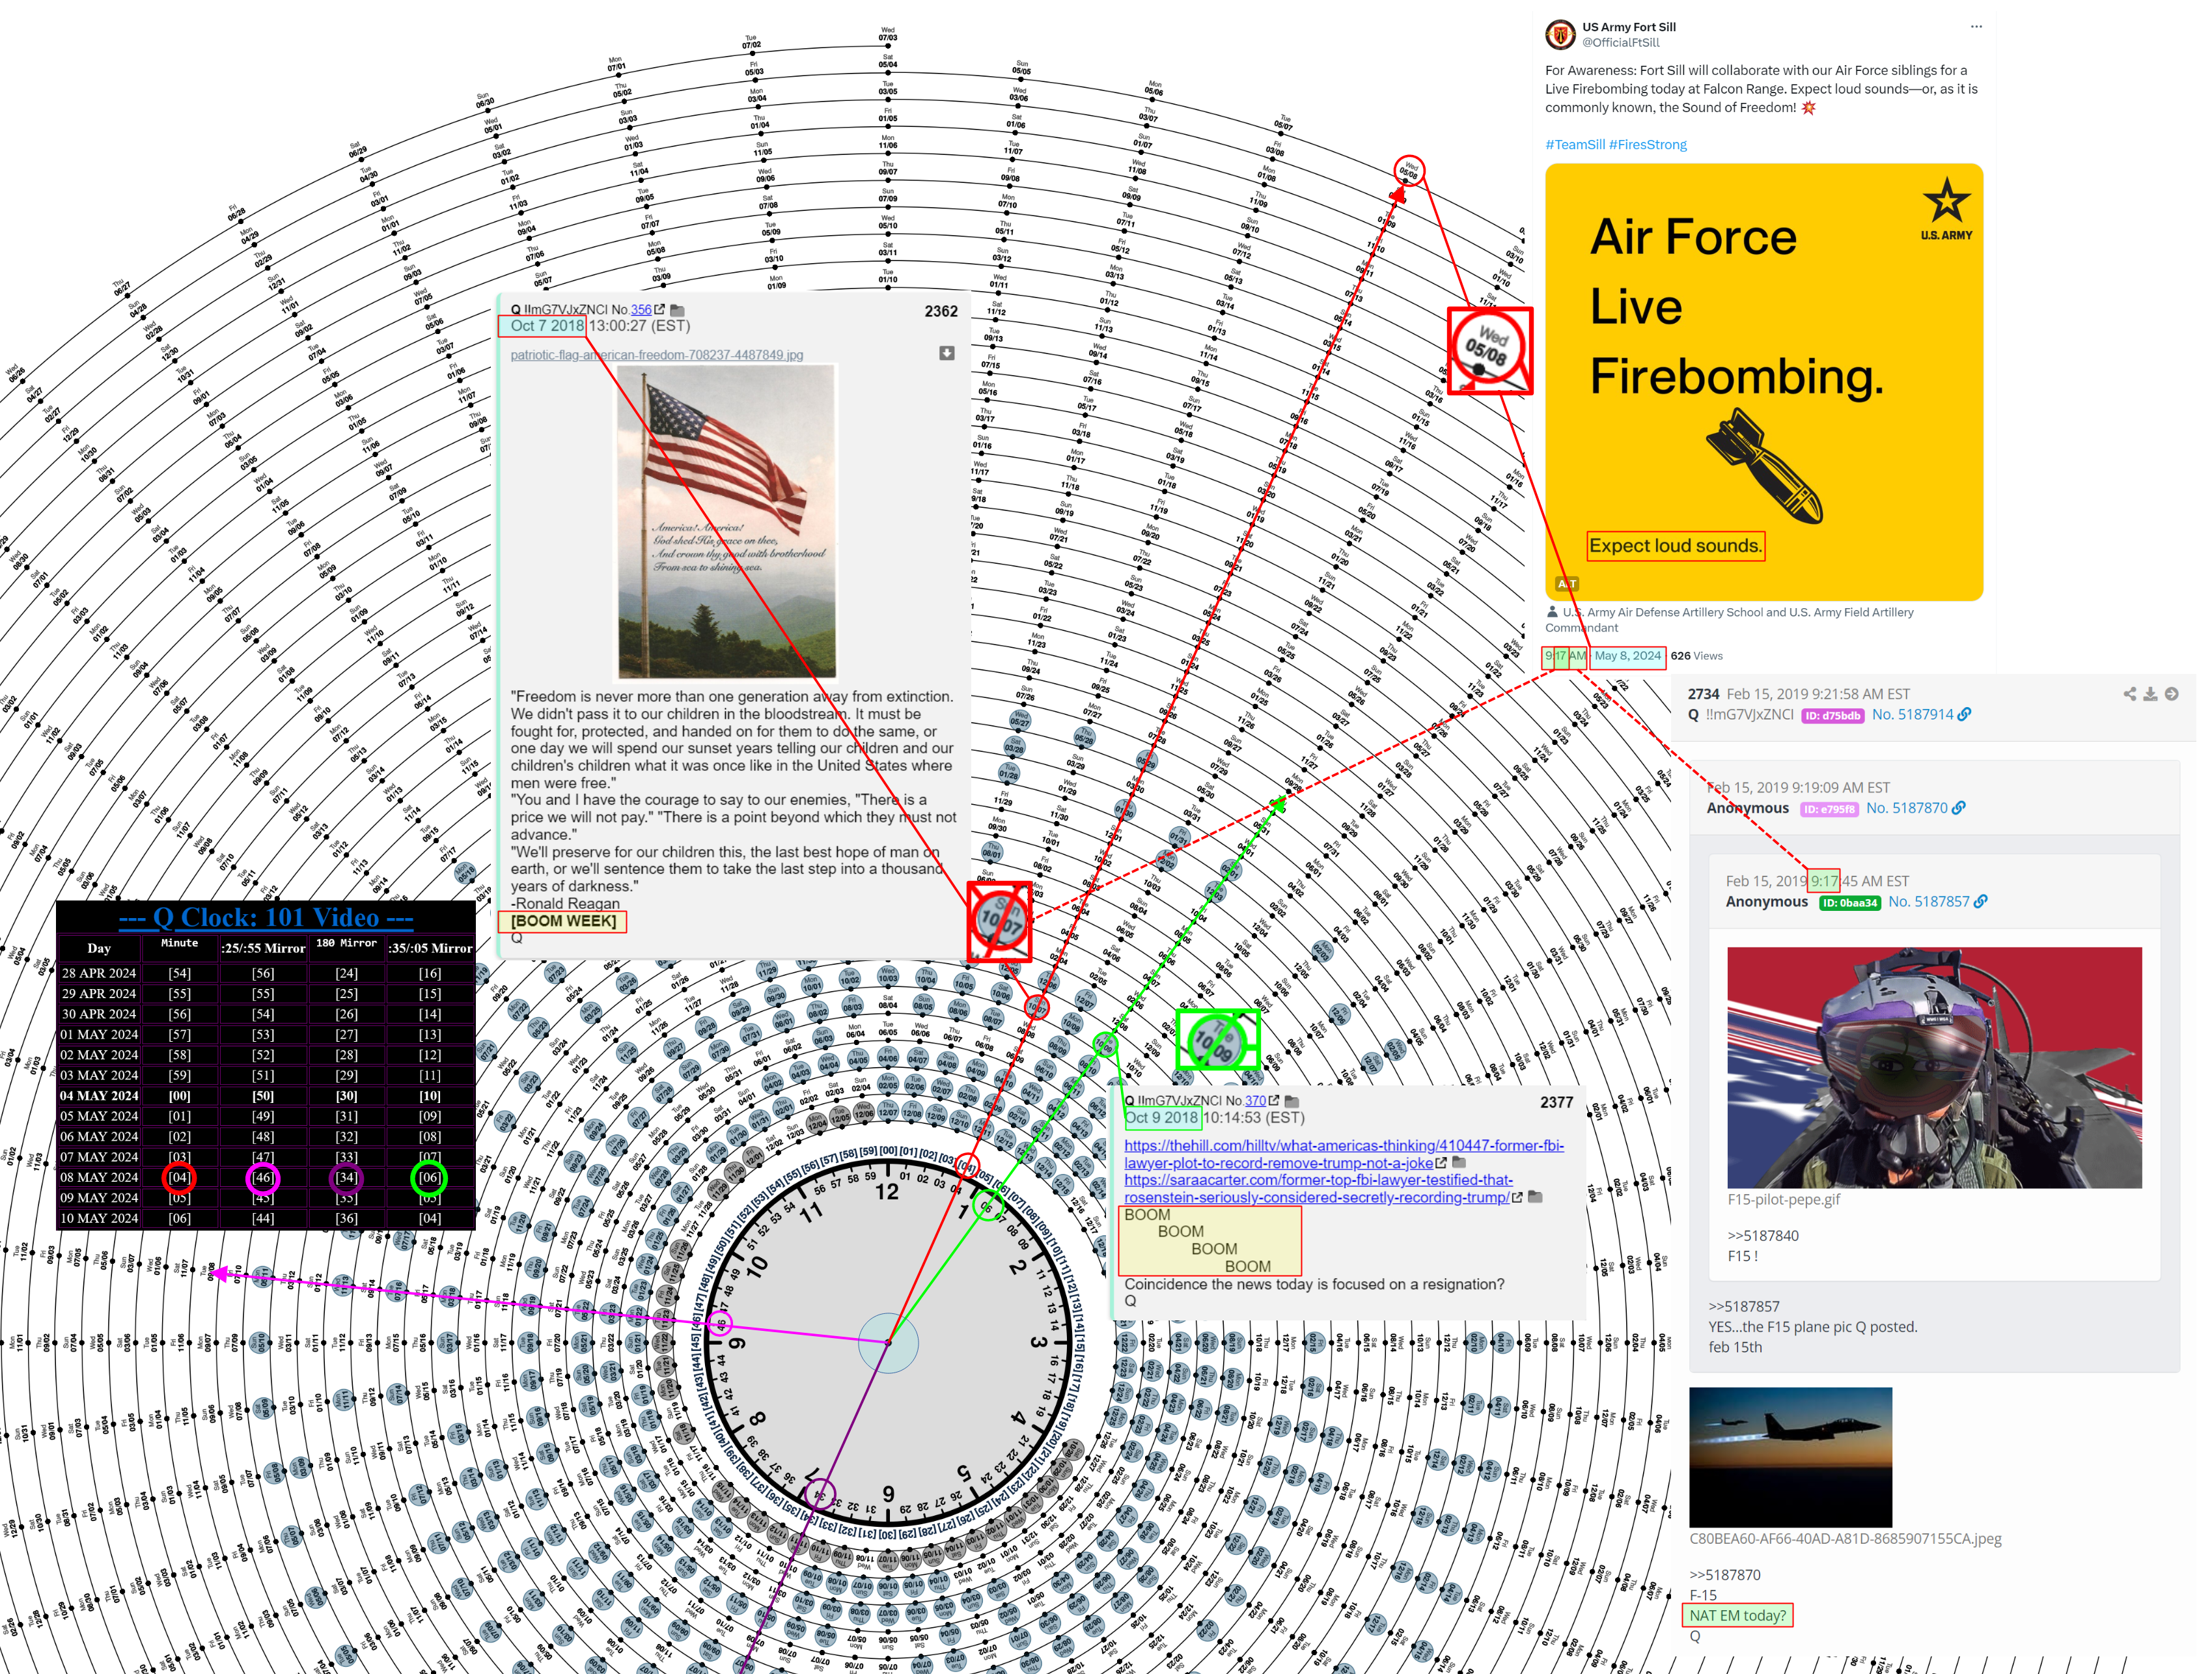The height and width of the screenshot is (1674, 2212).
Task: Click chain-link icon beside No. 5187914
Action: [1965, 715]
